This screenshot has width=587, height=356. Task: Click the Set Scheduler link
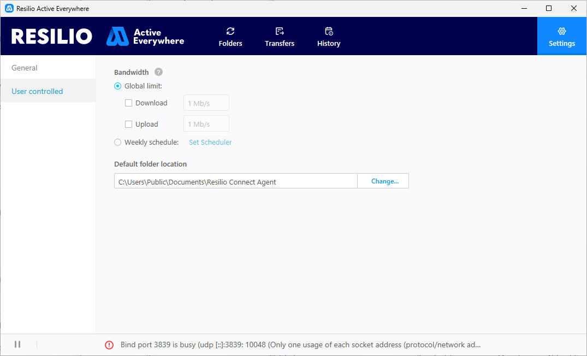pyautogui.click(x=210, y=143)
